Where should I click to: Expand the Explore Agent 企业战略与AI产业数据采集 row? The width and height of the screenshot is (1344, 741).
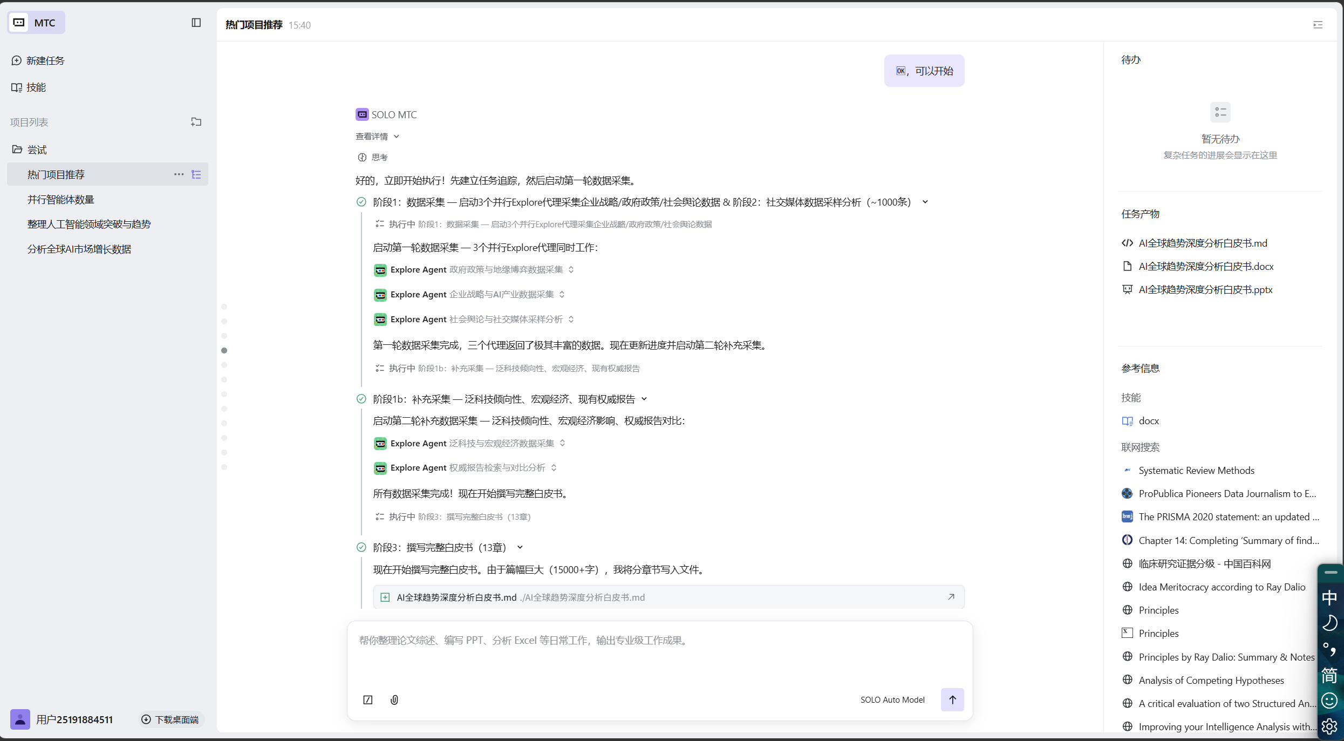point(562,295)
